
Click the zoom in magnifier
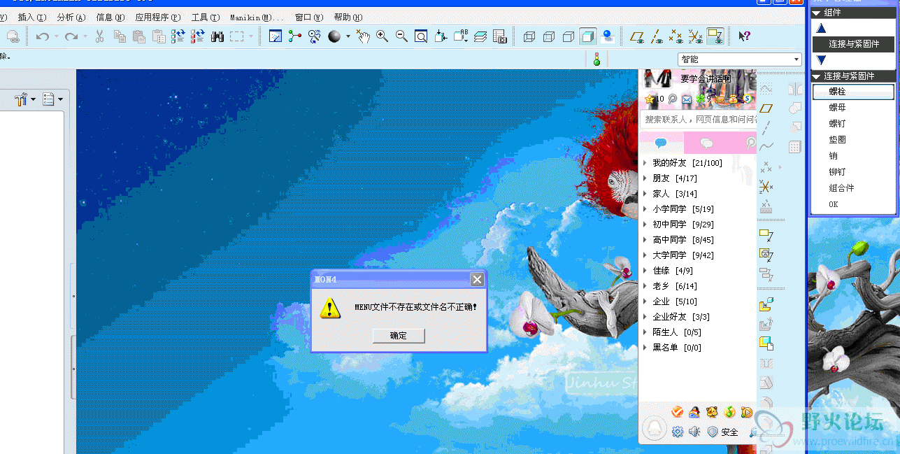(x=382, y=36)
